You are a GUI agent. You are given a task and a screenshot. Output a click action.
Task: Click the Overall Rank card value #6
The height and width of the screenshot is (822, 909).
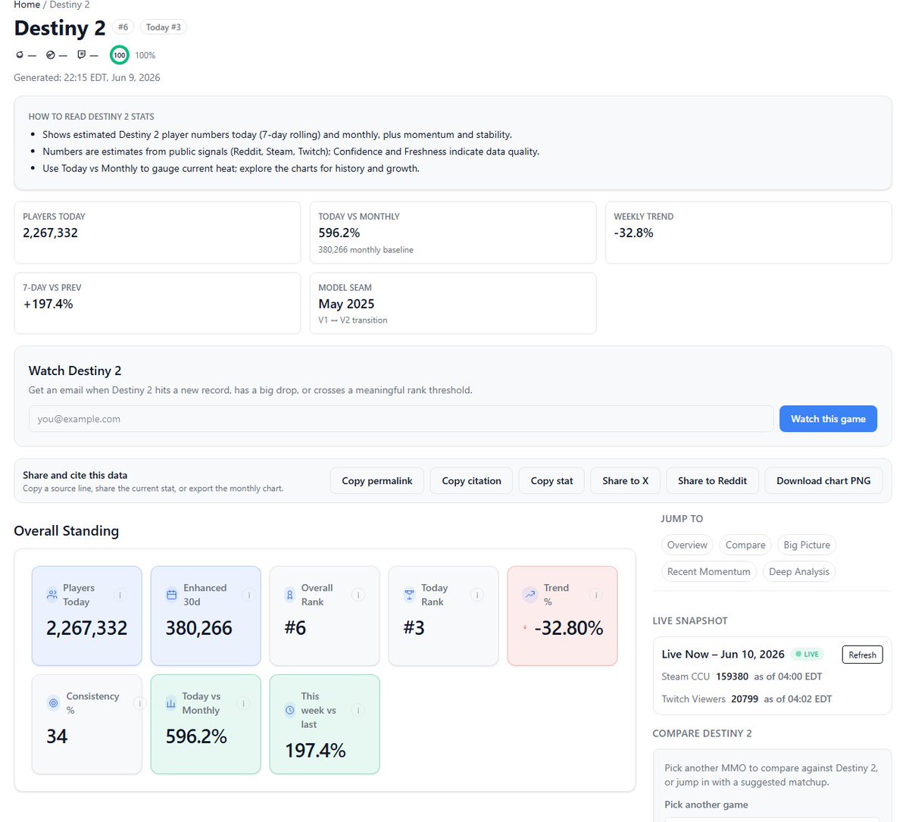click(x=295, y=628)
